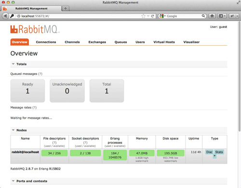Click the 184 / 1048576 Erlang processes bar
241x188 pixels.
point(115,155)
